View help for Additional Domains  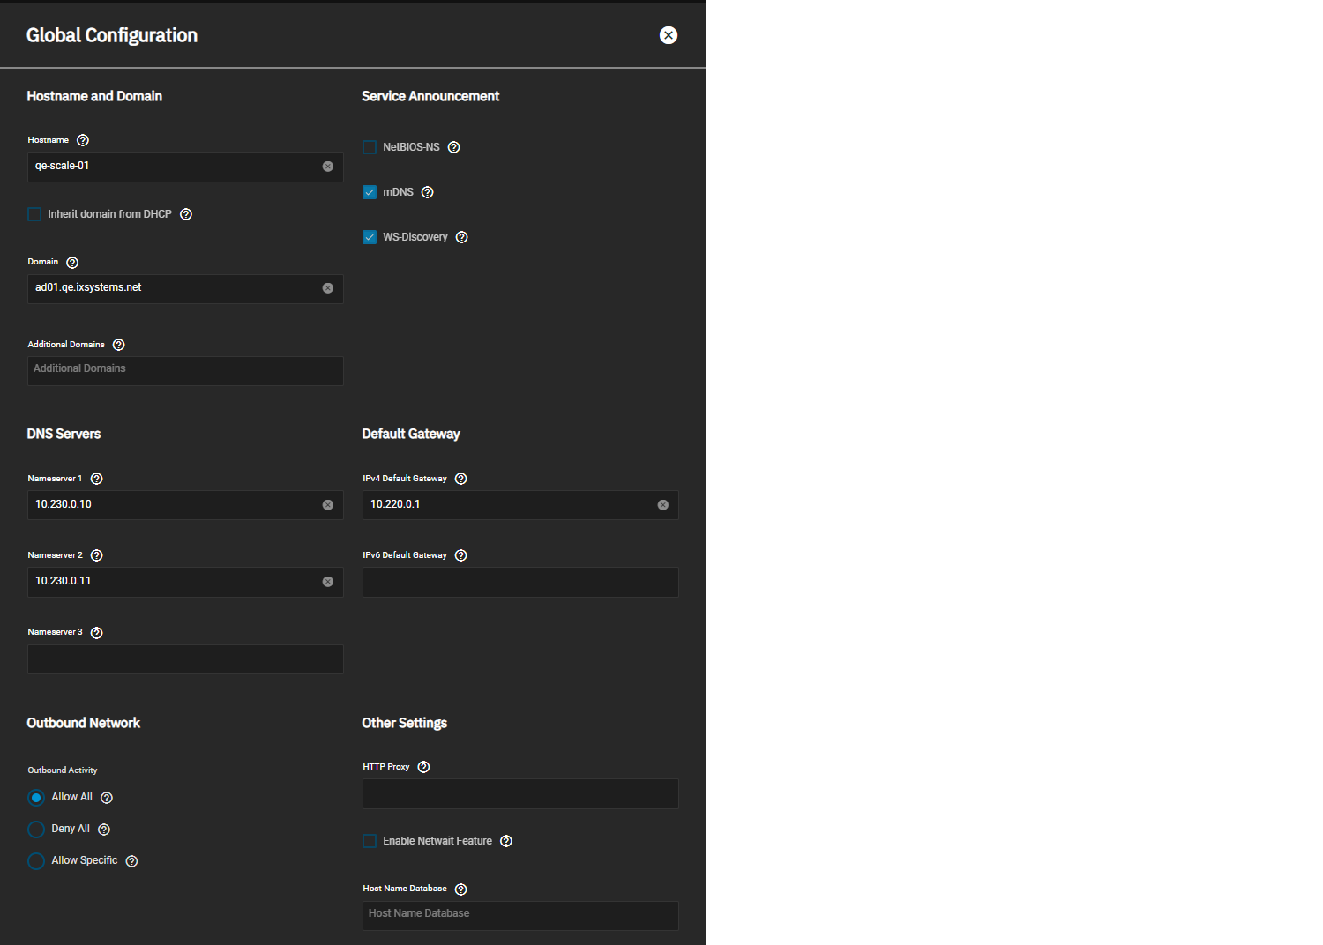point(119,345)
